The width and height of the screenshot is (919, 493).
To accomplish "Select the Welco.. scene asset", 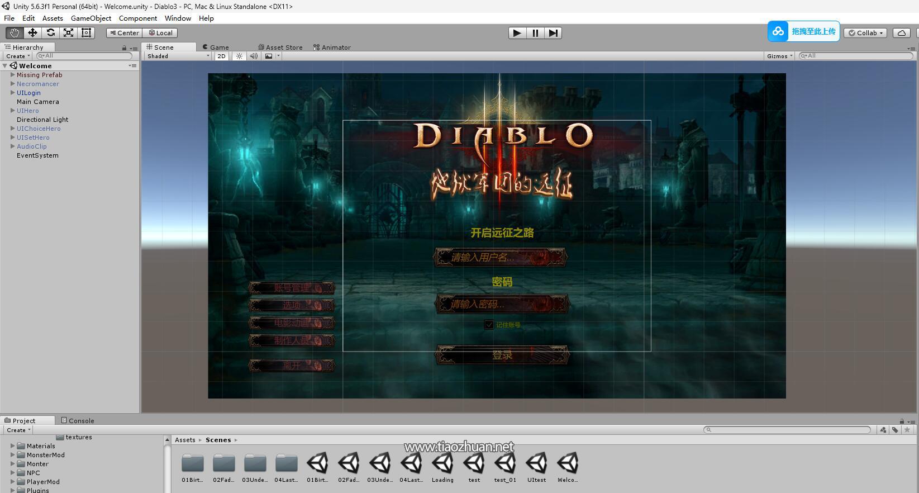I will click(x=568, y=467).
